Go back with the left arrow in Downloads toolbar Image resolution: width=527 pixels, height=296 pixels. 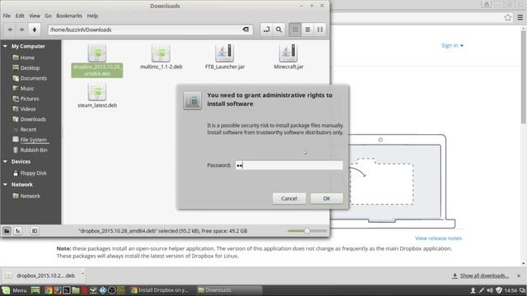(x=10, y=30)
